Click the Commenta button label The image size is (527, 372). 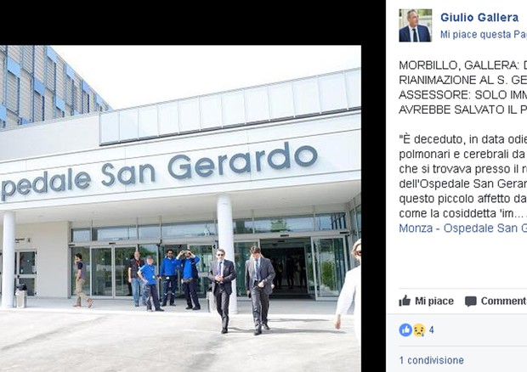coord(504,301)
